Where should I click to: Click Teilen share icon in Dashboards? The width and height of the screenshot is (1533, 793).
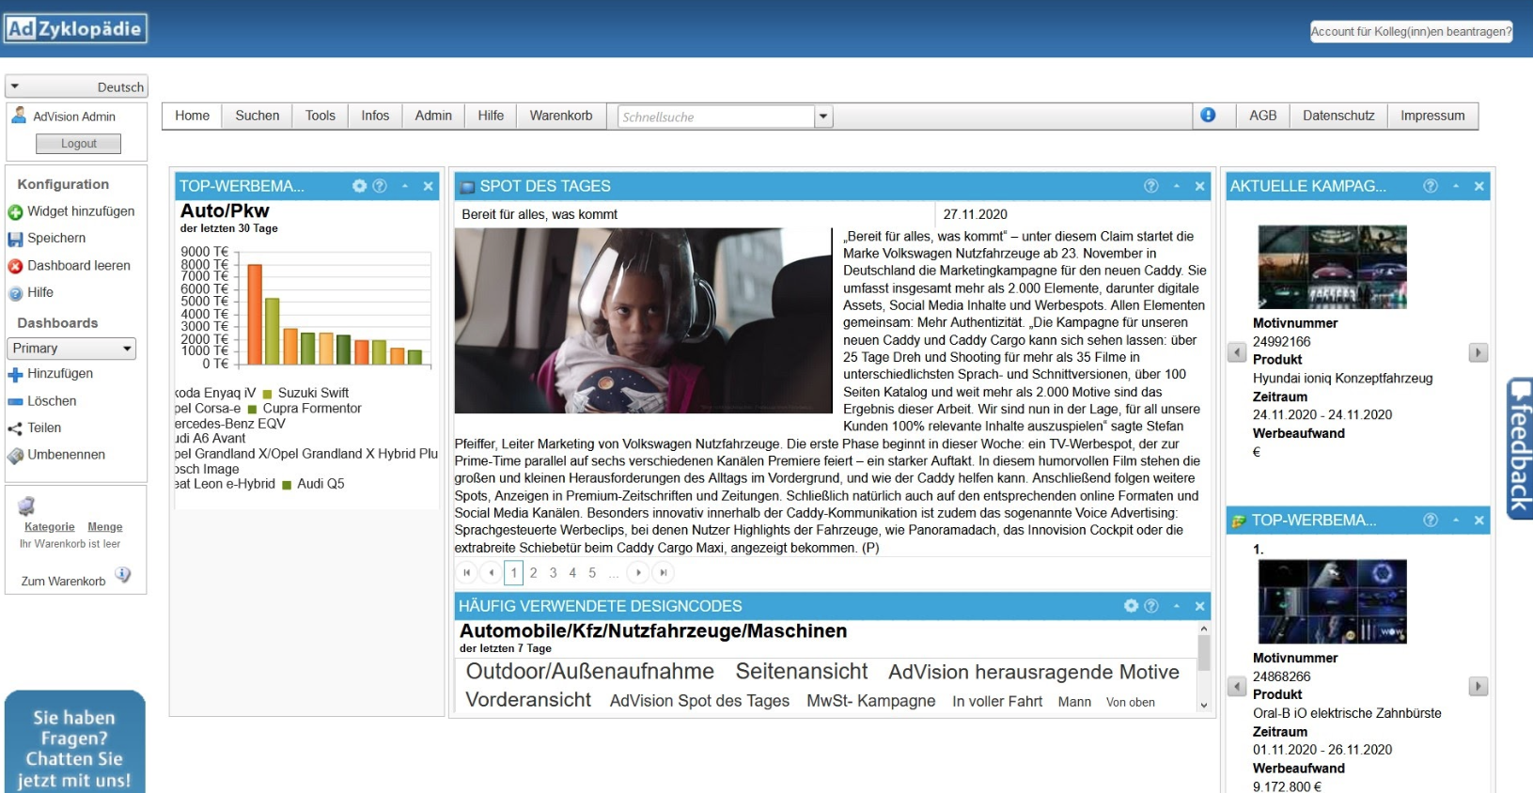(x=15, y=428)
